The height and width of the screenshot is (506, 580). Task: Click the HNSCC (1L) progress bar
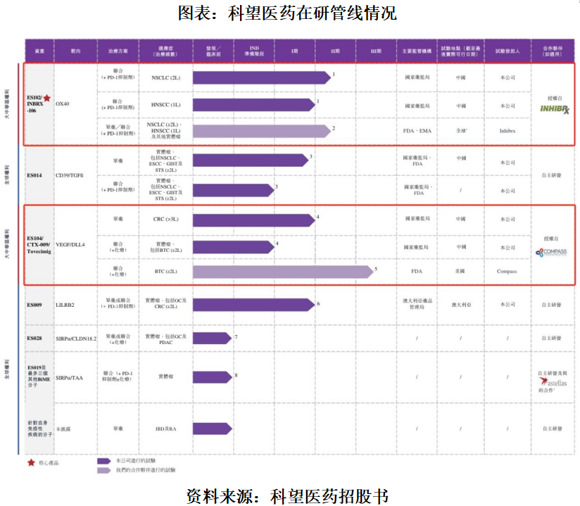pos(253,105)
